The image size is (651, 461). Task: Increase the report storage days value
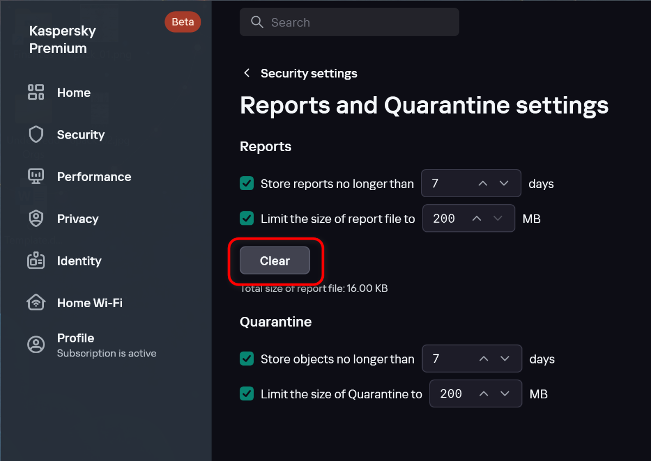click(x=483, y=183)
